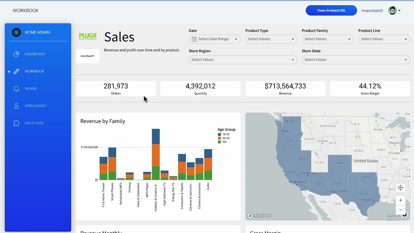
Task: Expand the Product Line filter
Action: click(x=384, y=39)
